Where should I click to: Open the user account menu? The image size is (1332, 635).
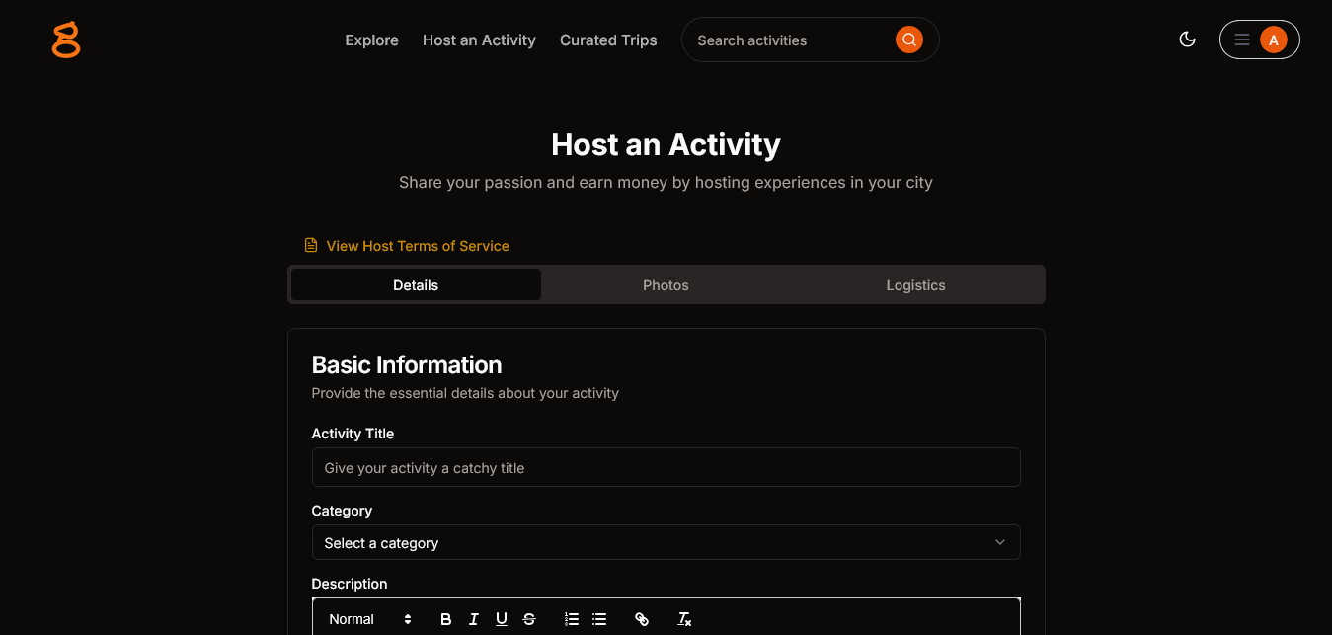[x=1273, y=40]
